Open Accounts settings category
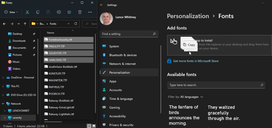The height and width of the screenshot is (128, 272). pos(129,90)
